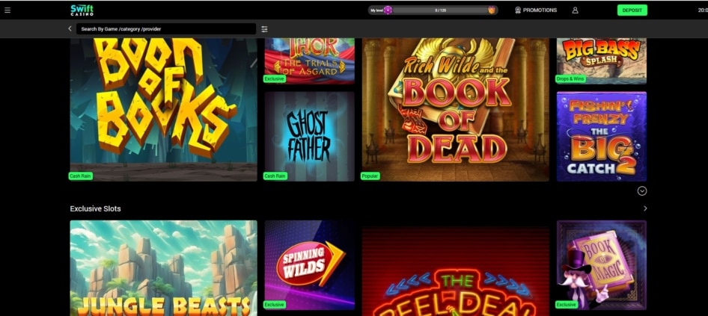Click the Promotions icon
Image resolution: width=708 pixels, height=316 pixels.
[518, 10]
